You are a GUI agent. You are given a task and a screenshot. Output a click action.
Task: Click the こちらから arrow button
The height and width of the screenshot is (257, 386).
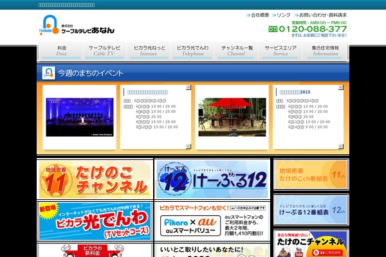(x=327, y=253)
